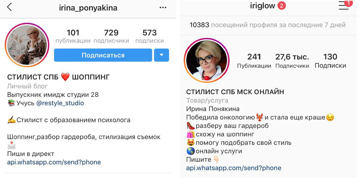Open irina_ponyakina profile picture story
Image resolution: width=363 pixels, height=185 pixels.
pyautogui.click(x=27, y=45)
